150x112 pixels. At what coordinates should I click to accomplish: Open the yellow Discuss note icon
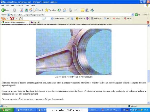pyautogui.click(x=82, y=10)
